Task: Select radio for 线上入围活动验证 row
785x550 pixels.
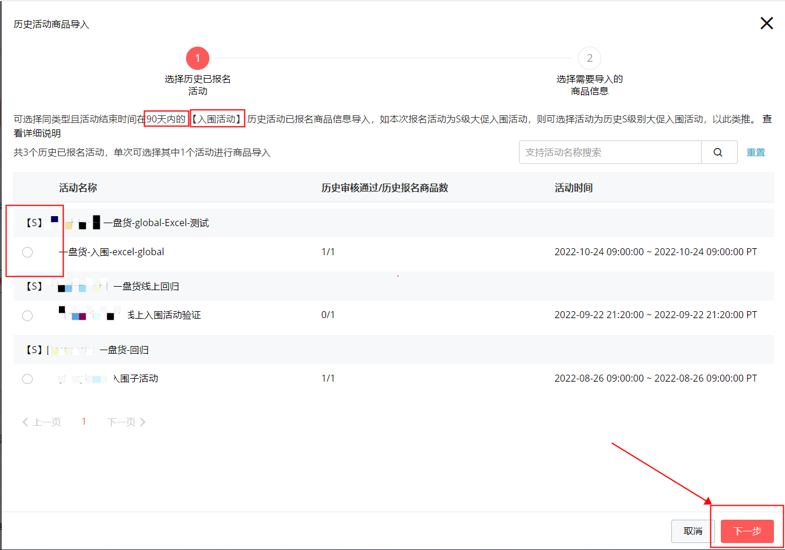Action: click(x=27, y=316)
